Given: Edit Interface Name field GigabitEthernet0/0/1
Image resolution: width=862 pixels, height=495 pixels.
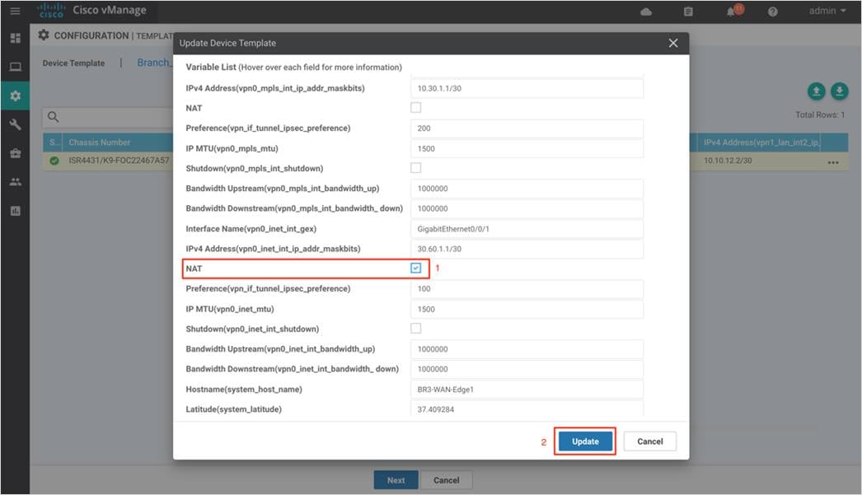Looking at the screenshot, I should (527, 229).
